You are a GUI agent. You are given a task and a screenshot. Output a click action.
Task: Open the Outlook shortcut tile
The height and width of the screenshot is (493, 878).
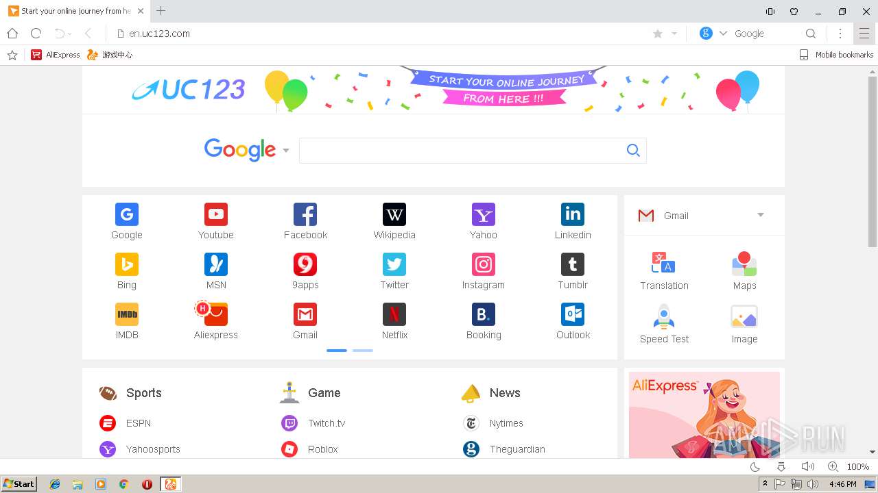pyautogui.click(x=573, y=321)
